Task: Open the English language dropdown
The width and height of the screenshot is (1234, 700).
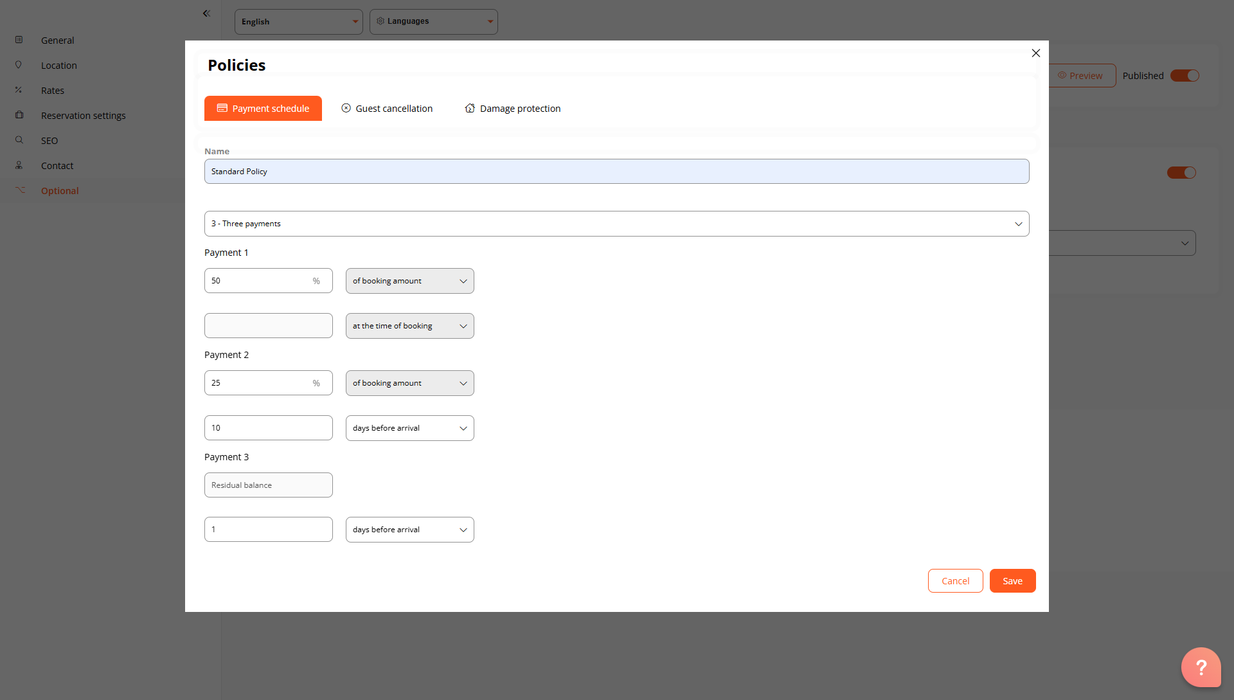Action: (299, 22)
